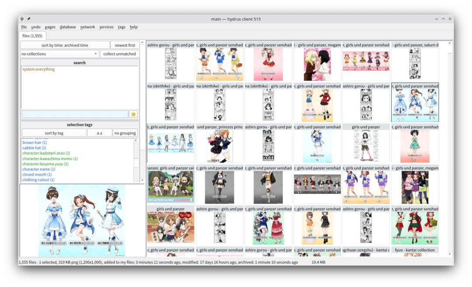Toggle the 'newest first' sort order
Viewport: 472px width, 287px height.
pos(125,45)
